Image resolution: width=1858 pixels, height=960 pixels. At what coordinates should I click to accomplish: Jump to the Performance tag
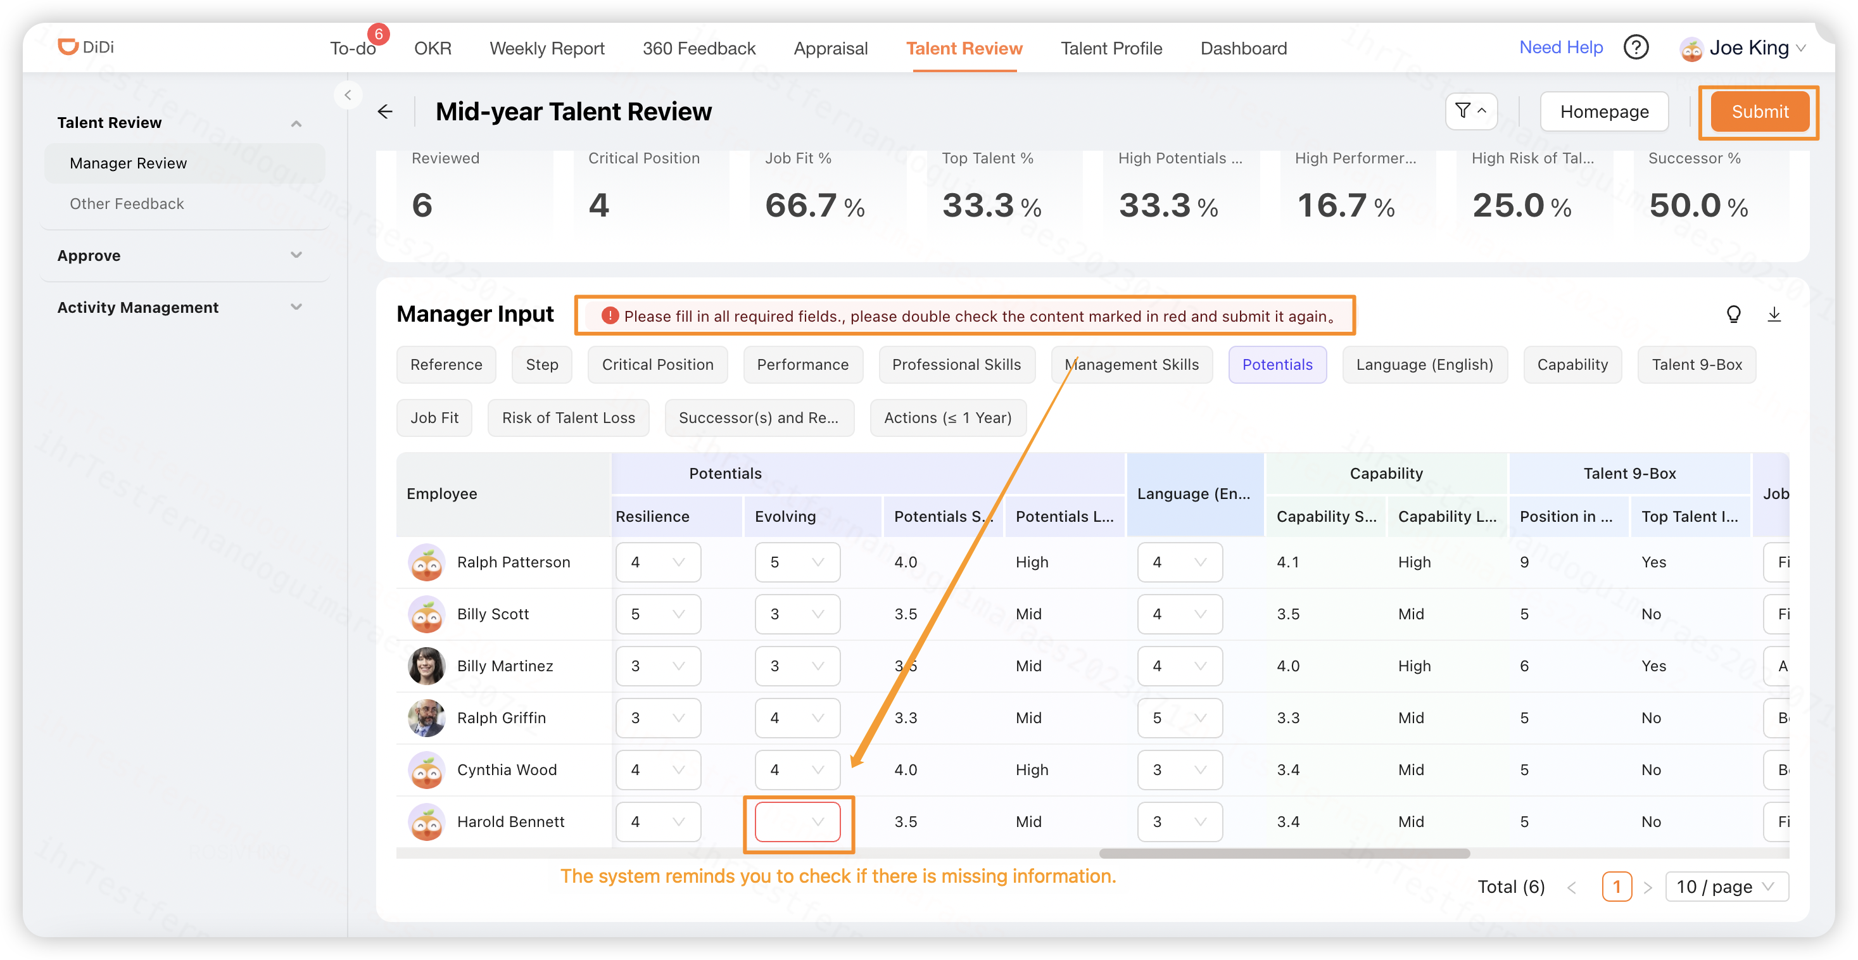tap(802, 365)
